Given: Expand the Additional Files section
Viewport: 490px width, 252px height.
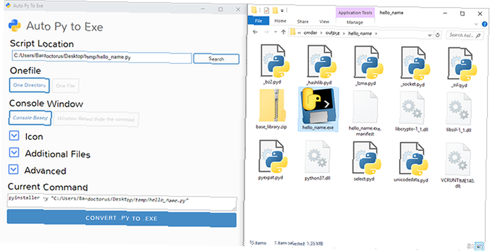Looking at the screenshot, I should [x=14, y=152].
